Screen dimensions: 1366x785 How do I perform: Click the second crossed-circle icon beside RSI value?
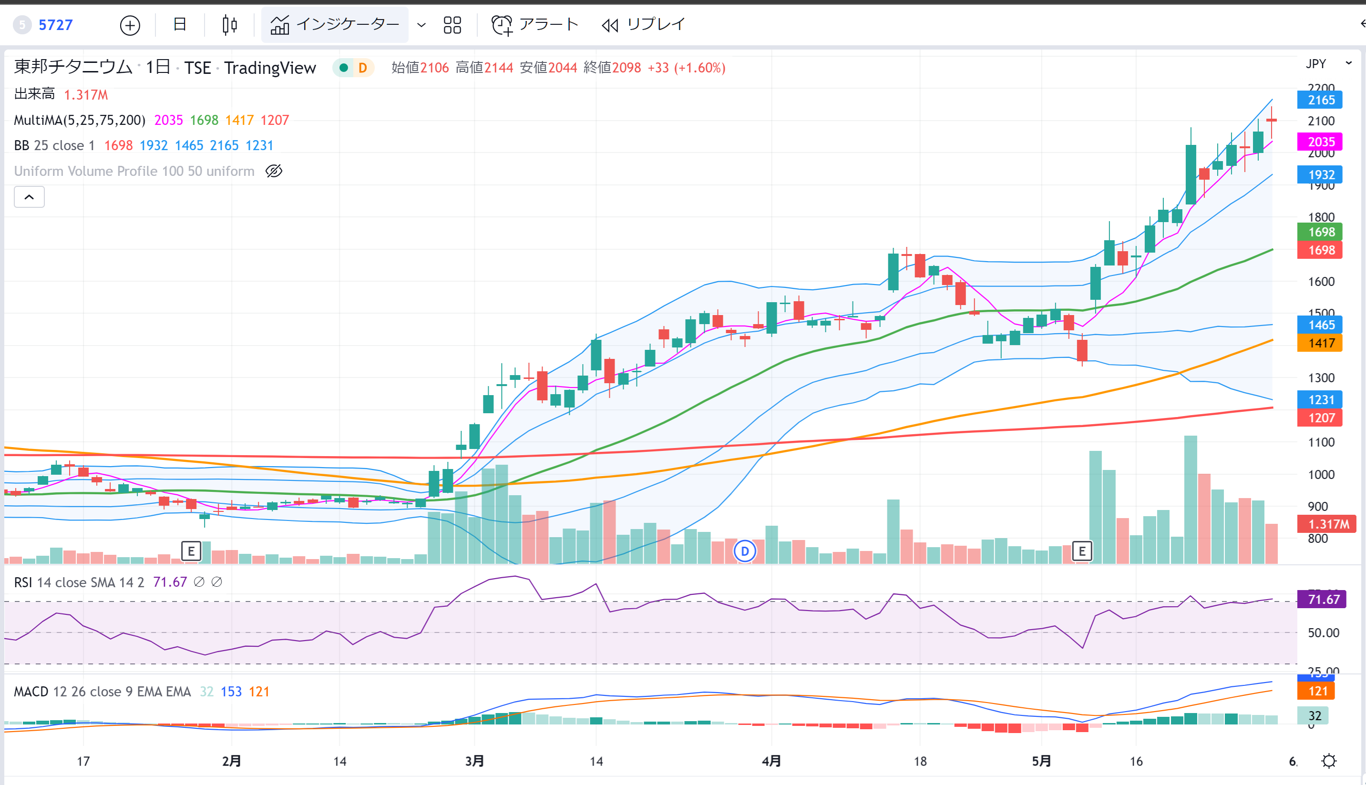(217, 582)
